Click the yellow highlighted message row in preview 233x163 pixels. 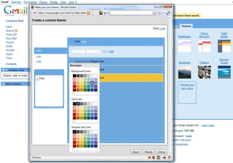[x=116, y=78]
